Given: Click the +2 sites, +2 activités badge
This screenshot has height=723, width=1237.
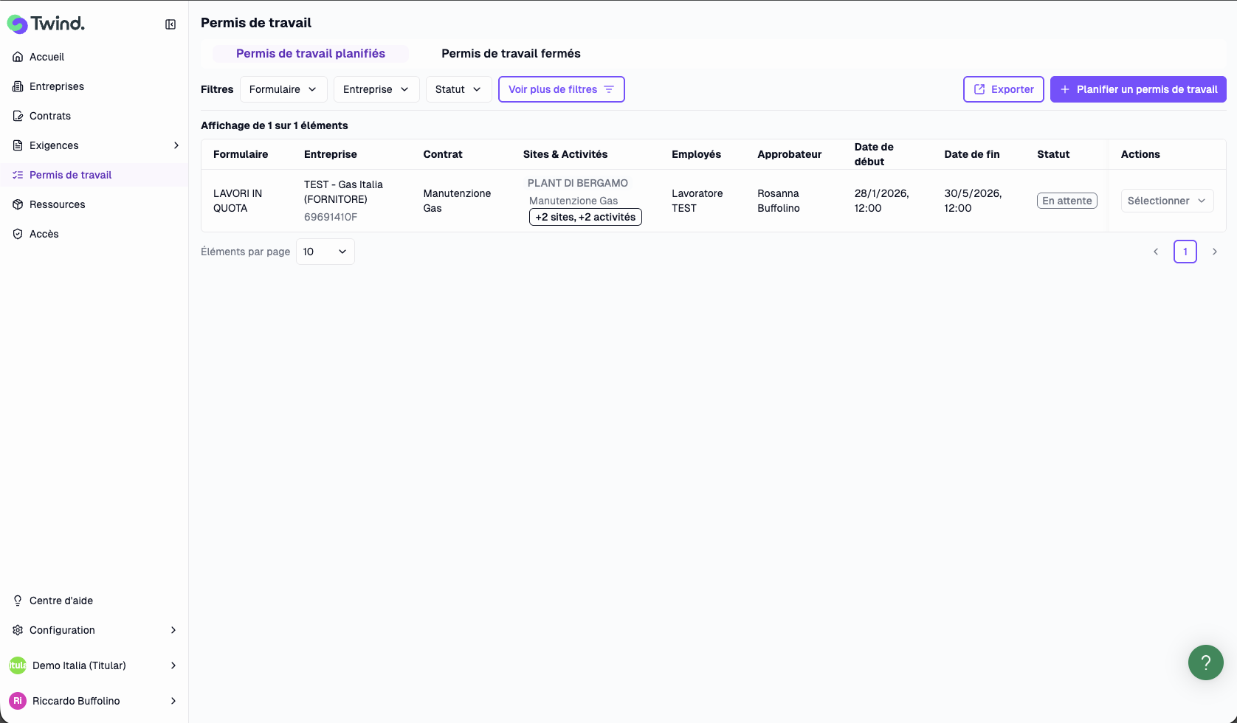Looking at the screenshot, I should pos(585,217).
